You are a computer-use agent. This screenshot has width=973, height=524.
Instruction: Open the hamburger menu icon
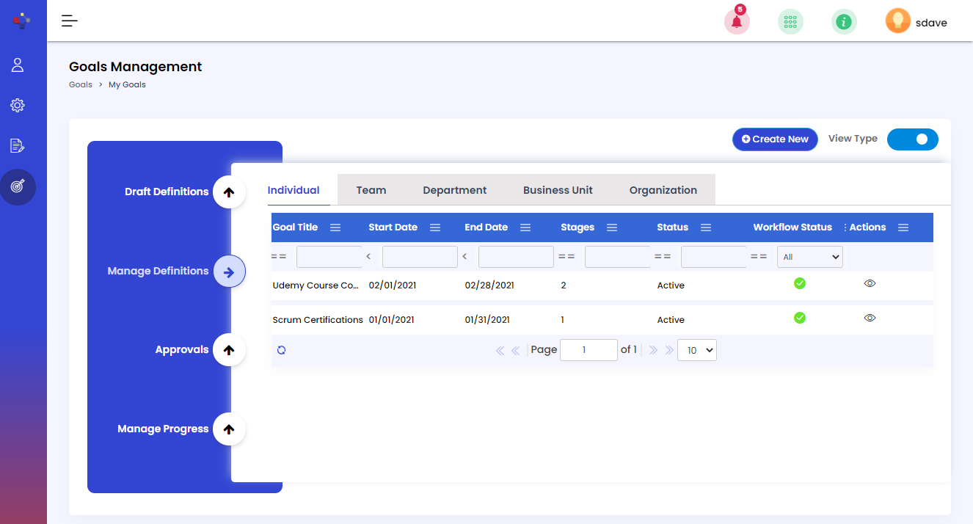point(70,21)
